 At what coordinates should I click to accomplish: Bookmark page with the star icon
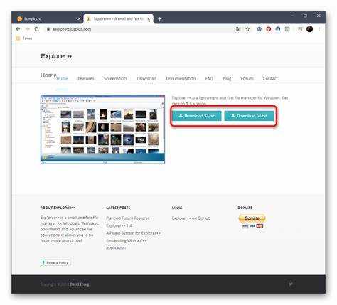[x=247, y=29]
